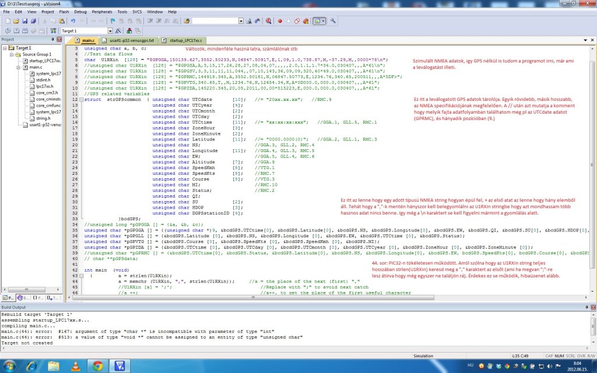Image resolution: width=597 pixels, height=373 pixels.
Task: Click the find text input field
Action: coord(215,21)
